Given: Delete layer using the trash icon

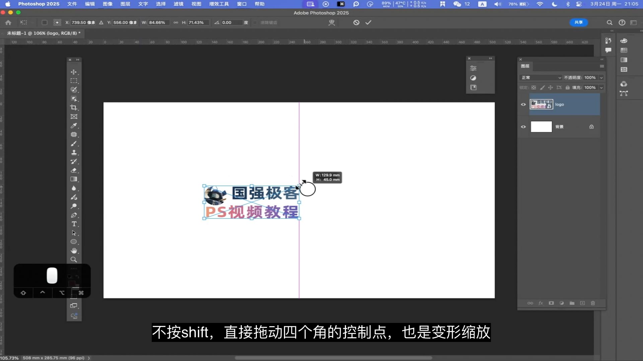Looking at the screenshot, I should coord(593,303).
